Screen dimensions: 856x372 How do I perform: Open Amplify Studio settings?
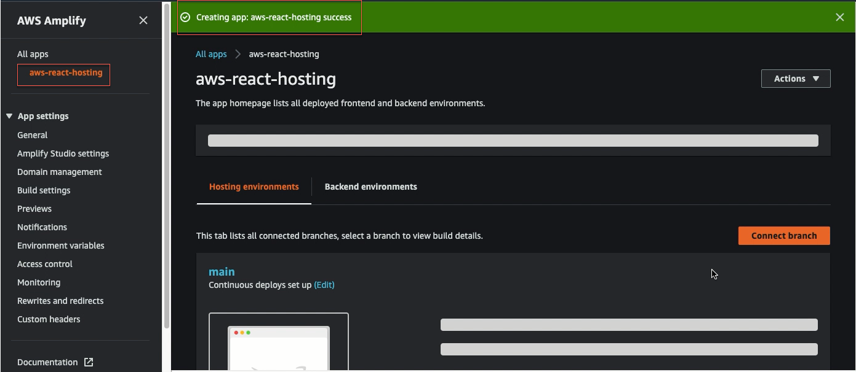click(63, 153)
